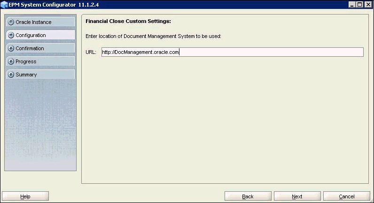Maximize the EPM System Configurator window
374x203 pixels.
pos(360,5)
